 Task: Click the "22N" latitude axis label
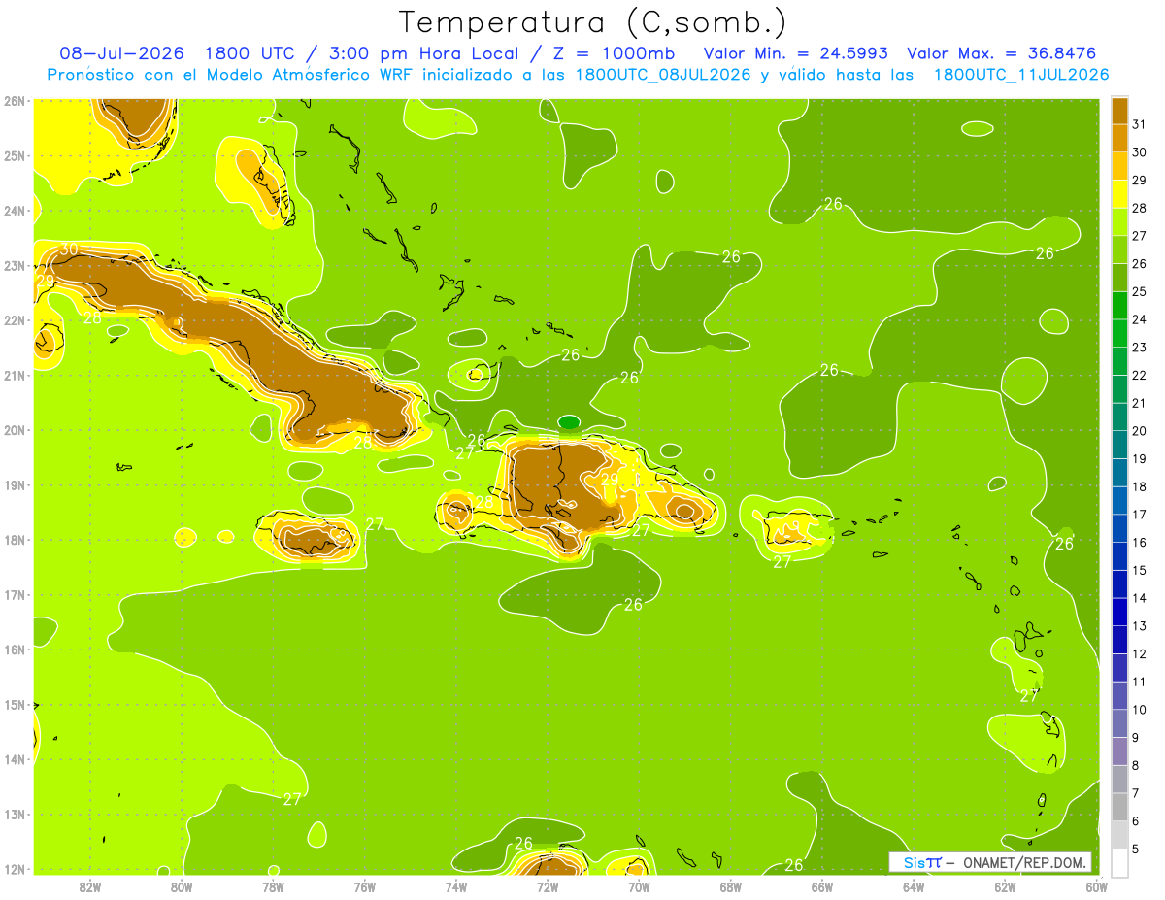click(x=14, y=320)
